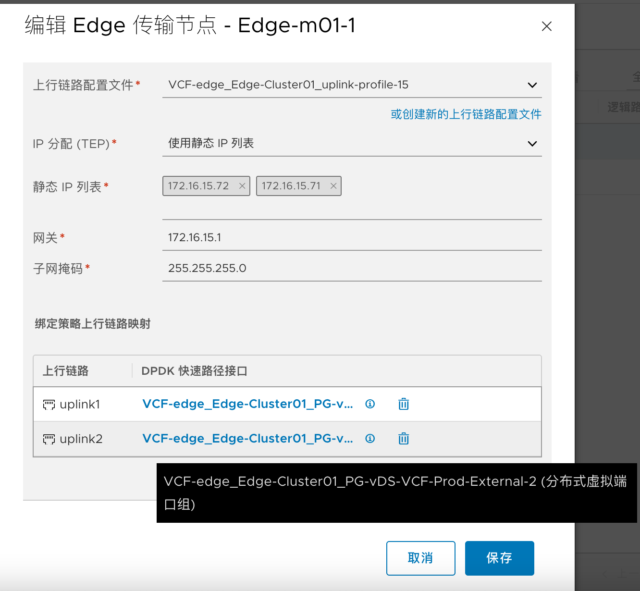Image resolution: width=640 pixels, height=591 pixels.
Task: Click the 使用静态 IP 列表 selected value
Action: (x=211, y=143)
